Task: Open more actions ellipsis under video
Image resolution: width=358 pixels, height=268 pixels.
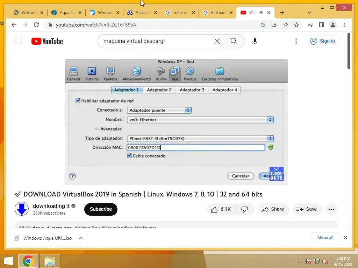Action: [x=331, y=209]
